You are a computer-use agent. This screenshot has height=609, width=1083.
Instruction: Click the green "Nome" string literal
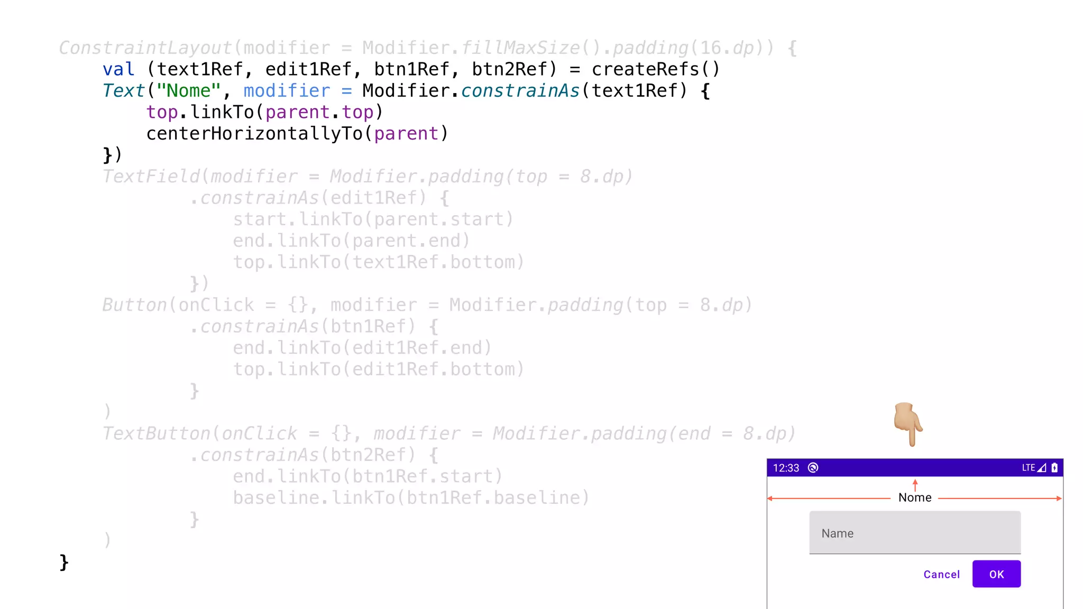pos(188,91)
